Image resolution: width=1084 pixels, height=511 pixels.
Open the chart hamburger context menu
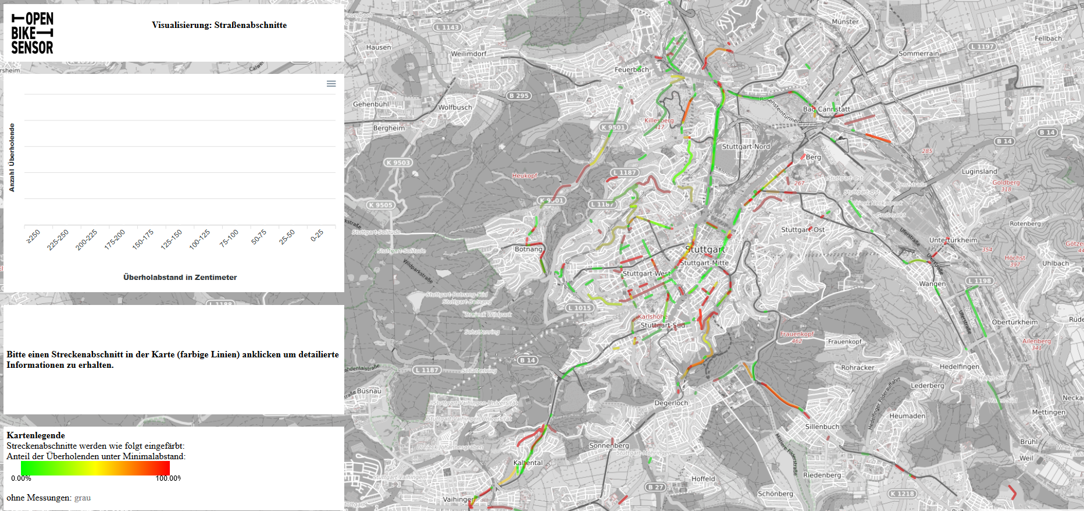(x=331, y=84)
